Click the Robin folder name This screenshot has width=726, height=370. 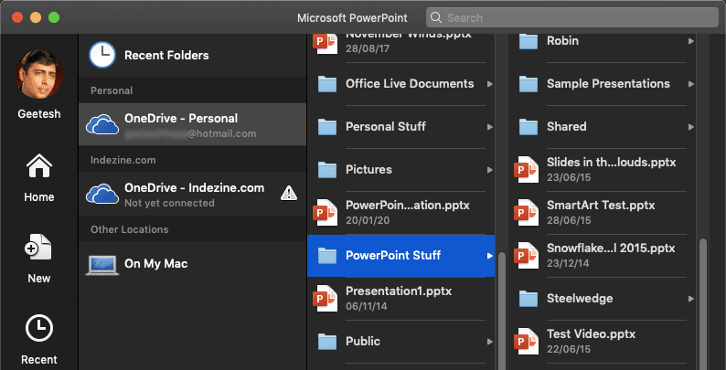pos(562,41)
